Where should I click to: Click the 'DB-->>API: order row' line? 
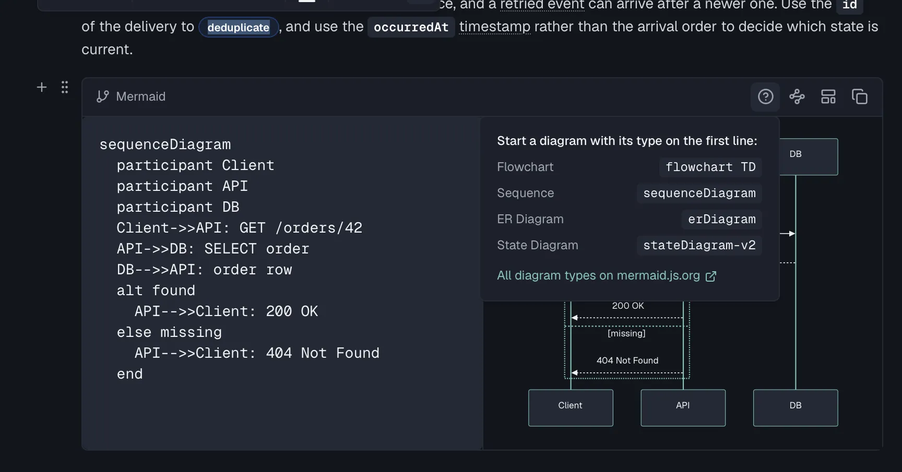[x=204, y=270]
